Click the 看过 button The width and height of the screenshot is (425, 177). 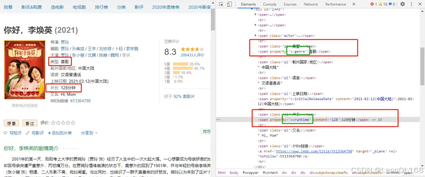pyautogui.click(x=30, y=123)
